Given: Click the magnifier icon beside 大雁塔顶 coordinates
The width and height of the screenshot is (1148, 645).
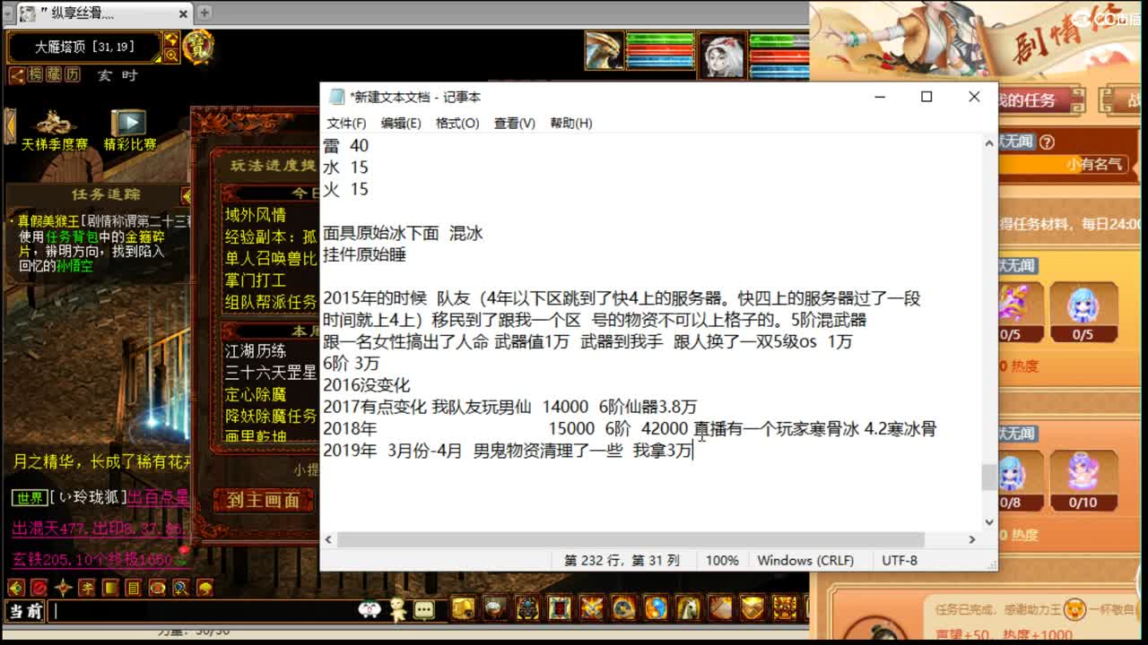Looking at the screenshot, I should pyautogui.click(x=170, y=55).
